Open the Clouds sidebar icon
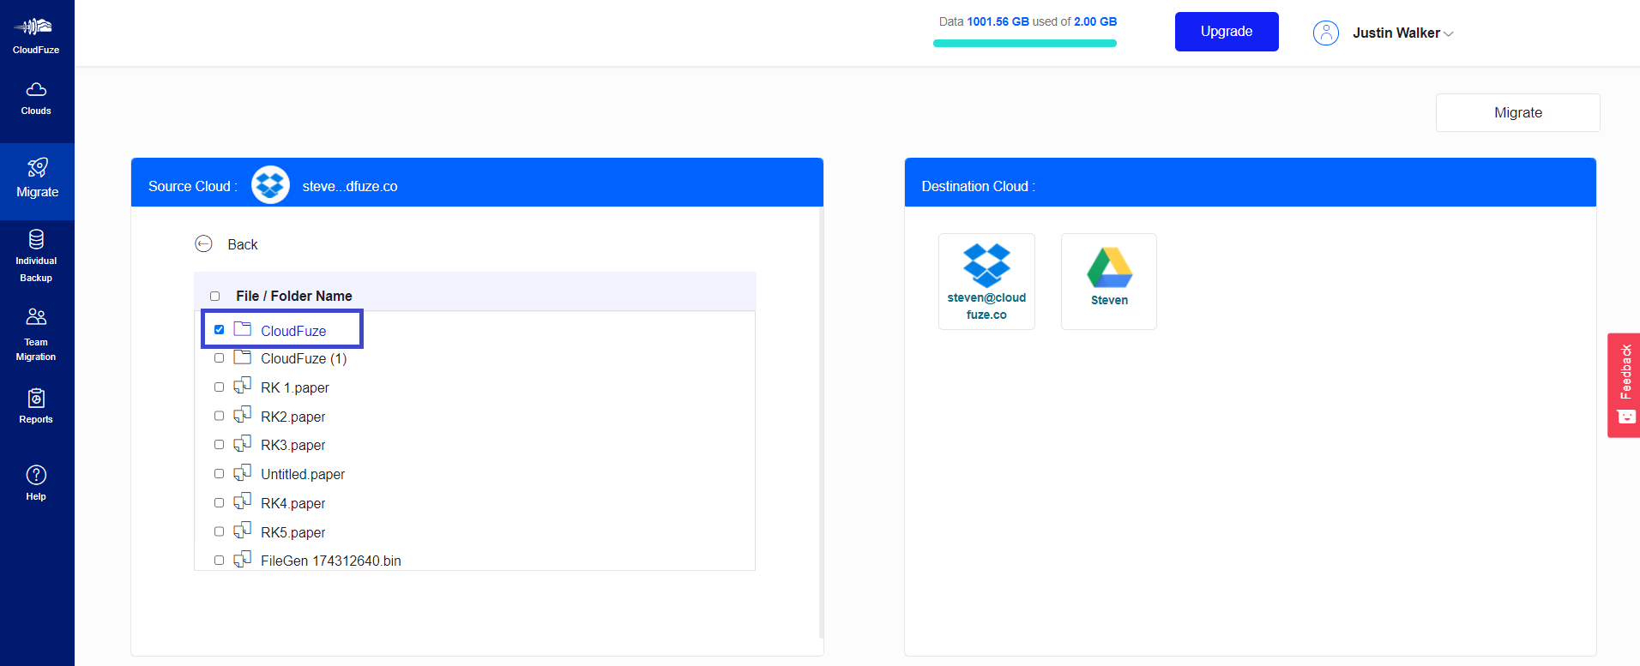The width and height of the screenshot is (1640, 666). tap(36, 90)
